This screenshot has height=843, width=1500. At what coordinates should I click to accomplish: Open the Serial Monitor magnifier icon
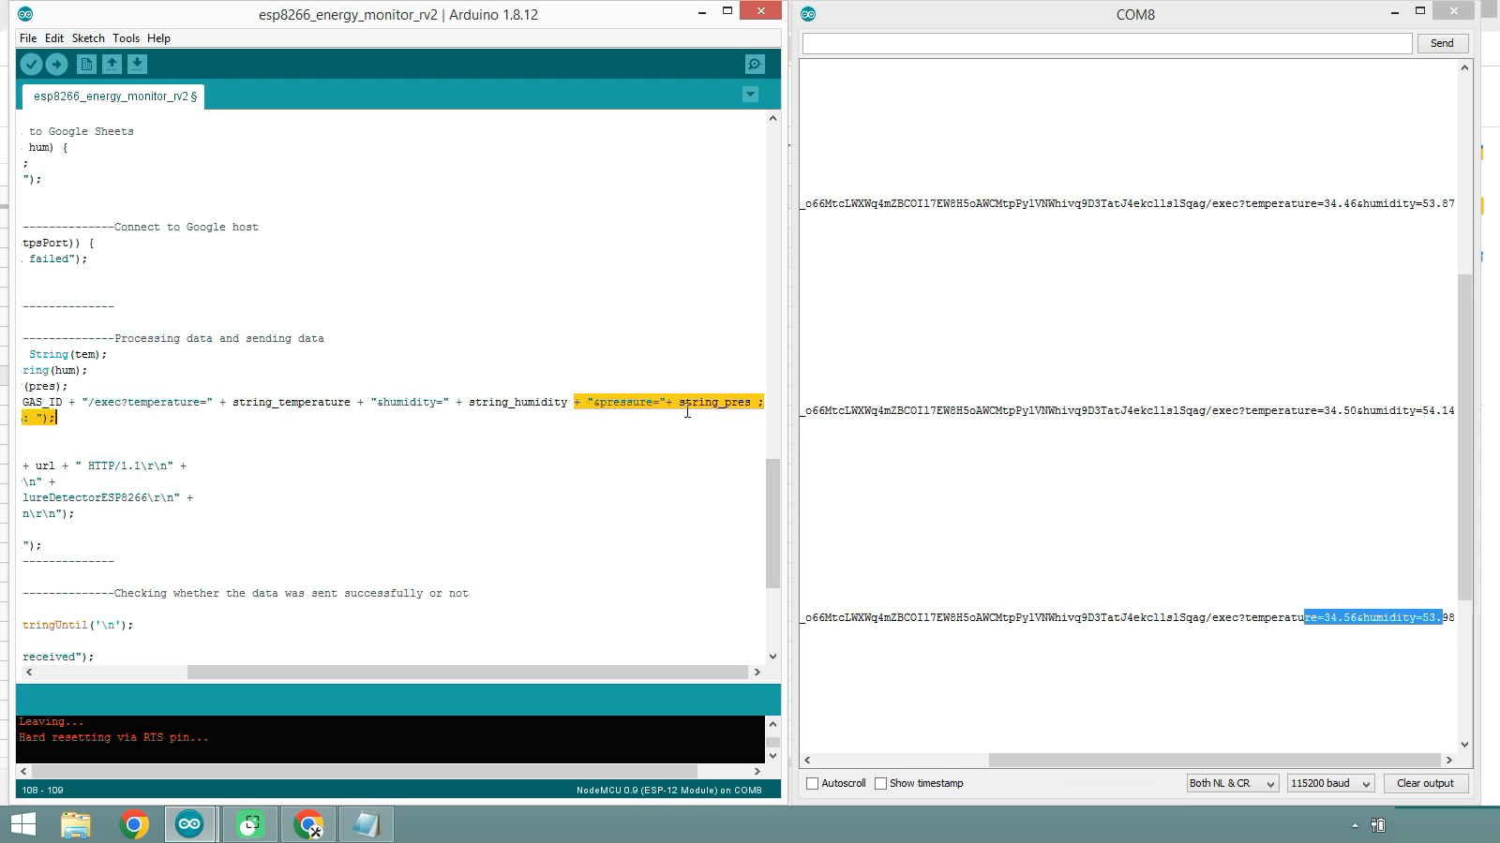point(755,64)
